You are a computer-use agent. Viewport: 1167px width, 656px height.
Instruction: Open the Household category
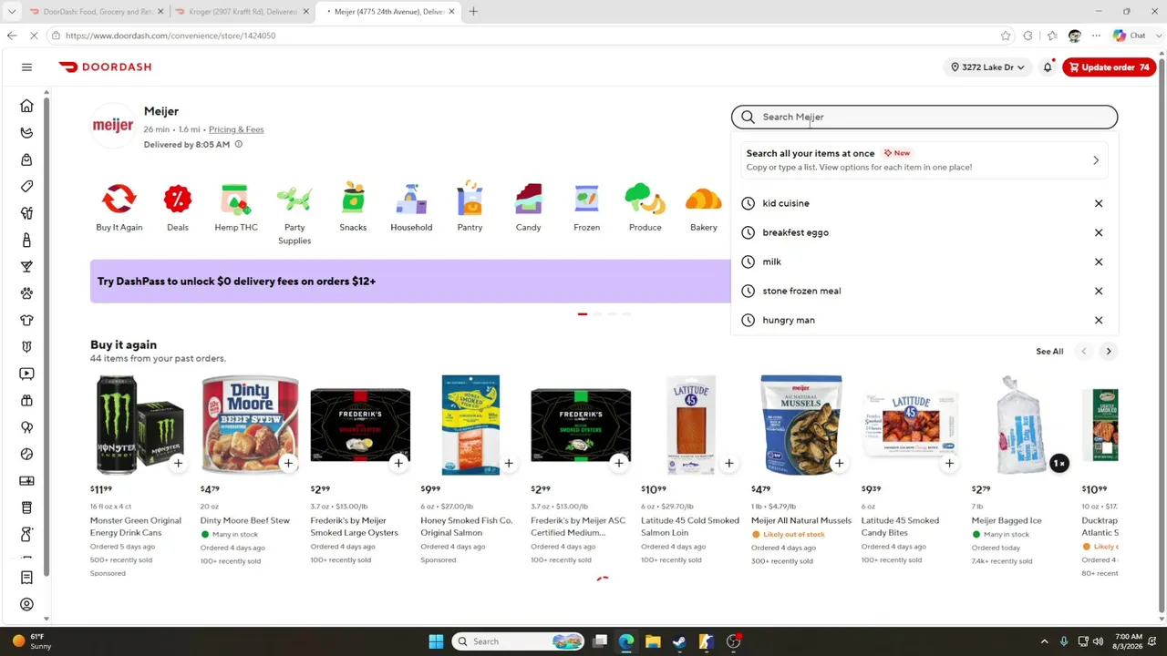[x=411, y=208]
